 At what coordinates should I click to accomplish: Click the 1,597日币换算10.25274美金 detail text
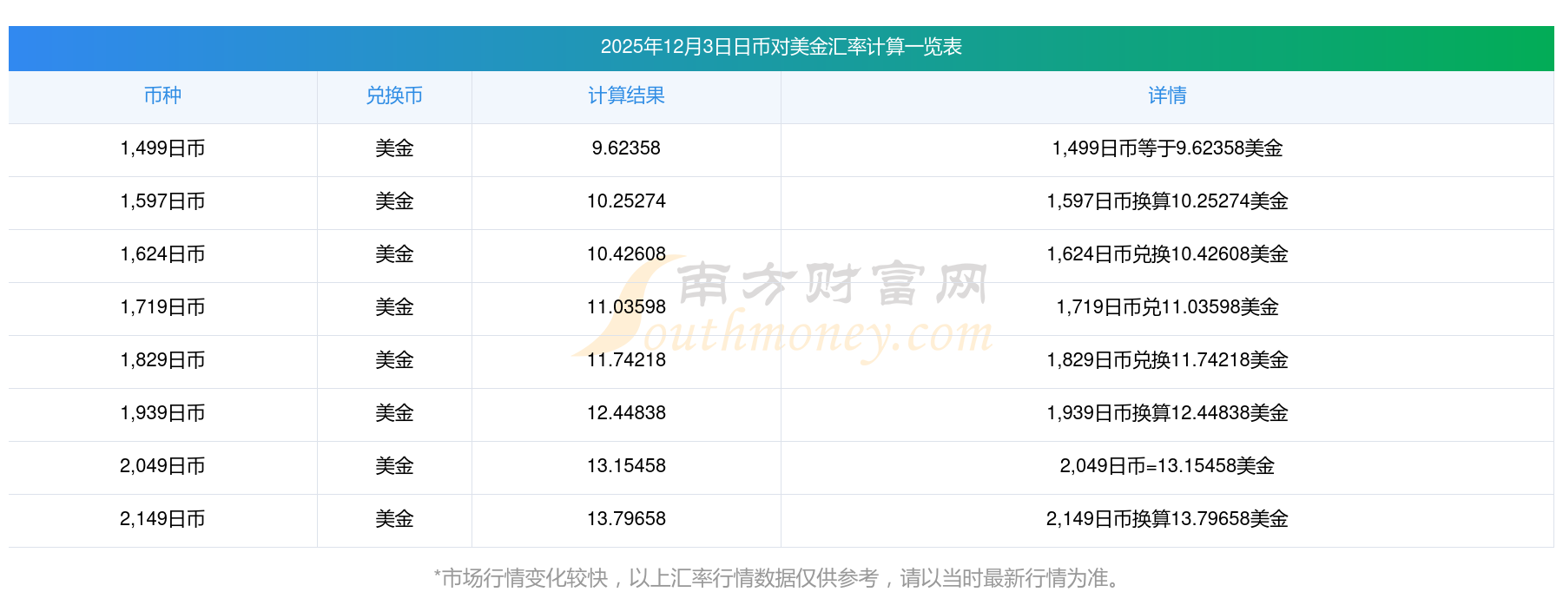pos(1167,201)
